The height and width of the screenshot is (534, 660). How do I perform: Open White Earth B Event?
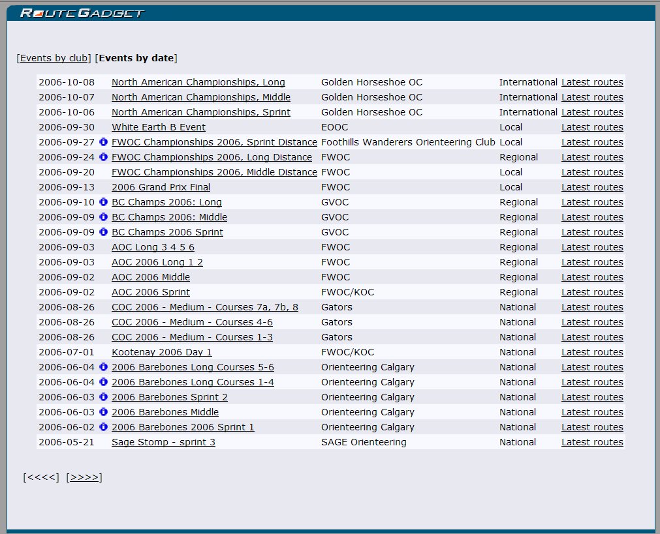click(158, 127)
